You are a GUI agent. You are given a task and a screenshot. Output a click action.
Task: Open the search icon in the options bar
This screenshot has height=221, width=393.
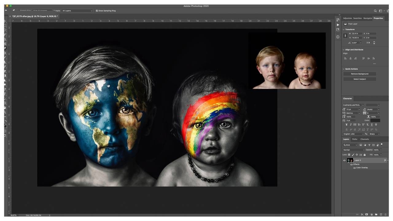(x=375, y=11)
